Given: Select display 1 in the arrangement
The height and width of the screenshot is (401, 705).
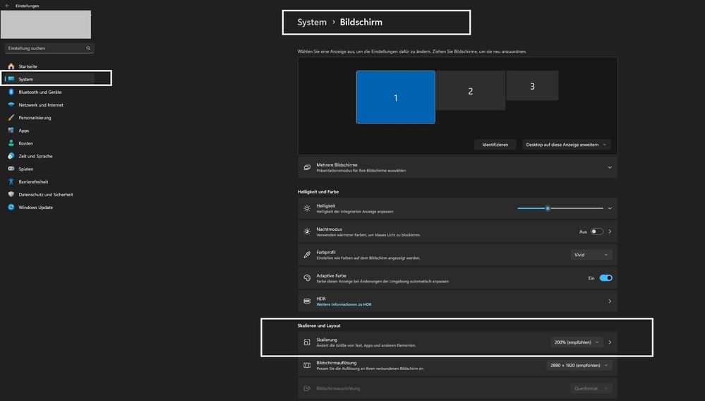Looking at the screenshot, I should 396,97.
